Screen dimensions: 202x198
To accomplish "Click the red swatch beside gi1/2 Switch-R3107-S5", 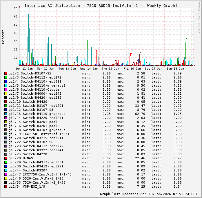I will (x=6, y=73).
